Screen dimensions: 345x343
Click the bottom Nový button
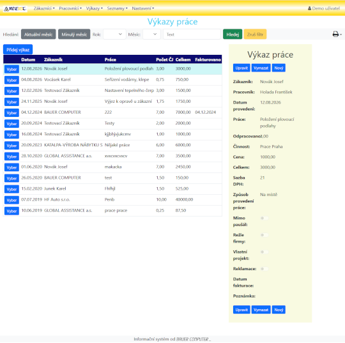(279, 310)
